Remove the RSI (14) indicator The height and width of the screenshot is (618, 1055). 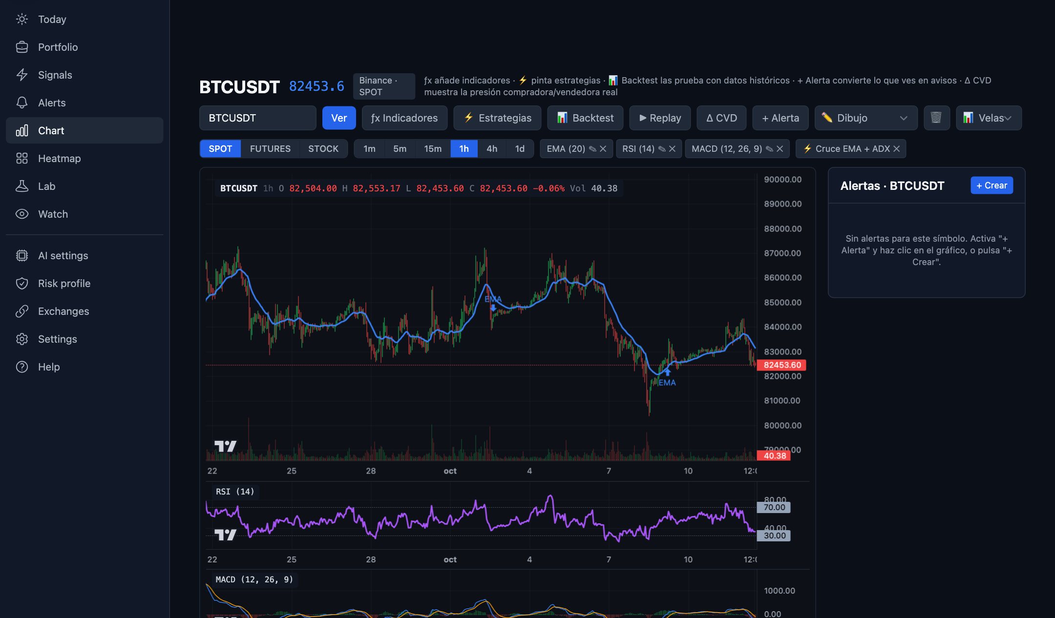(x=673, y=149)
